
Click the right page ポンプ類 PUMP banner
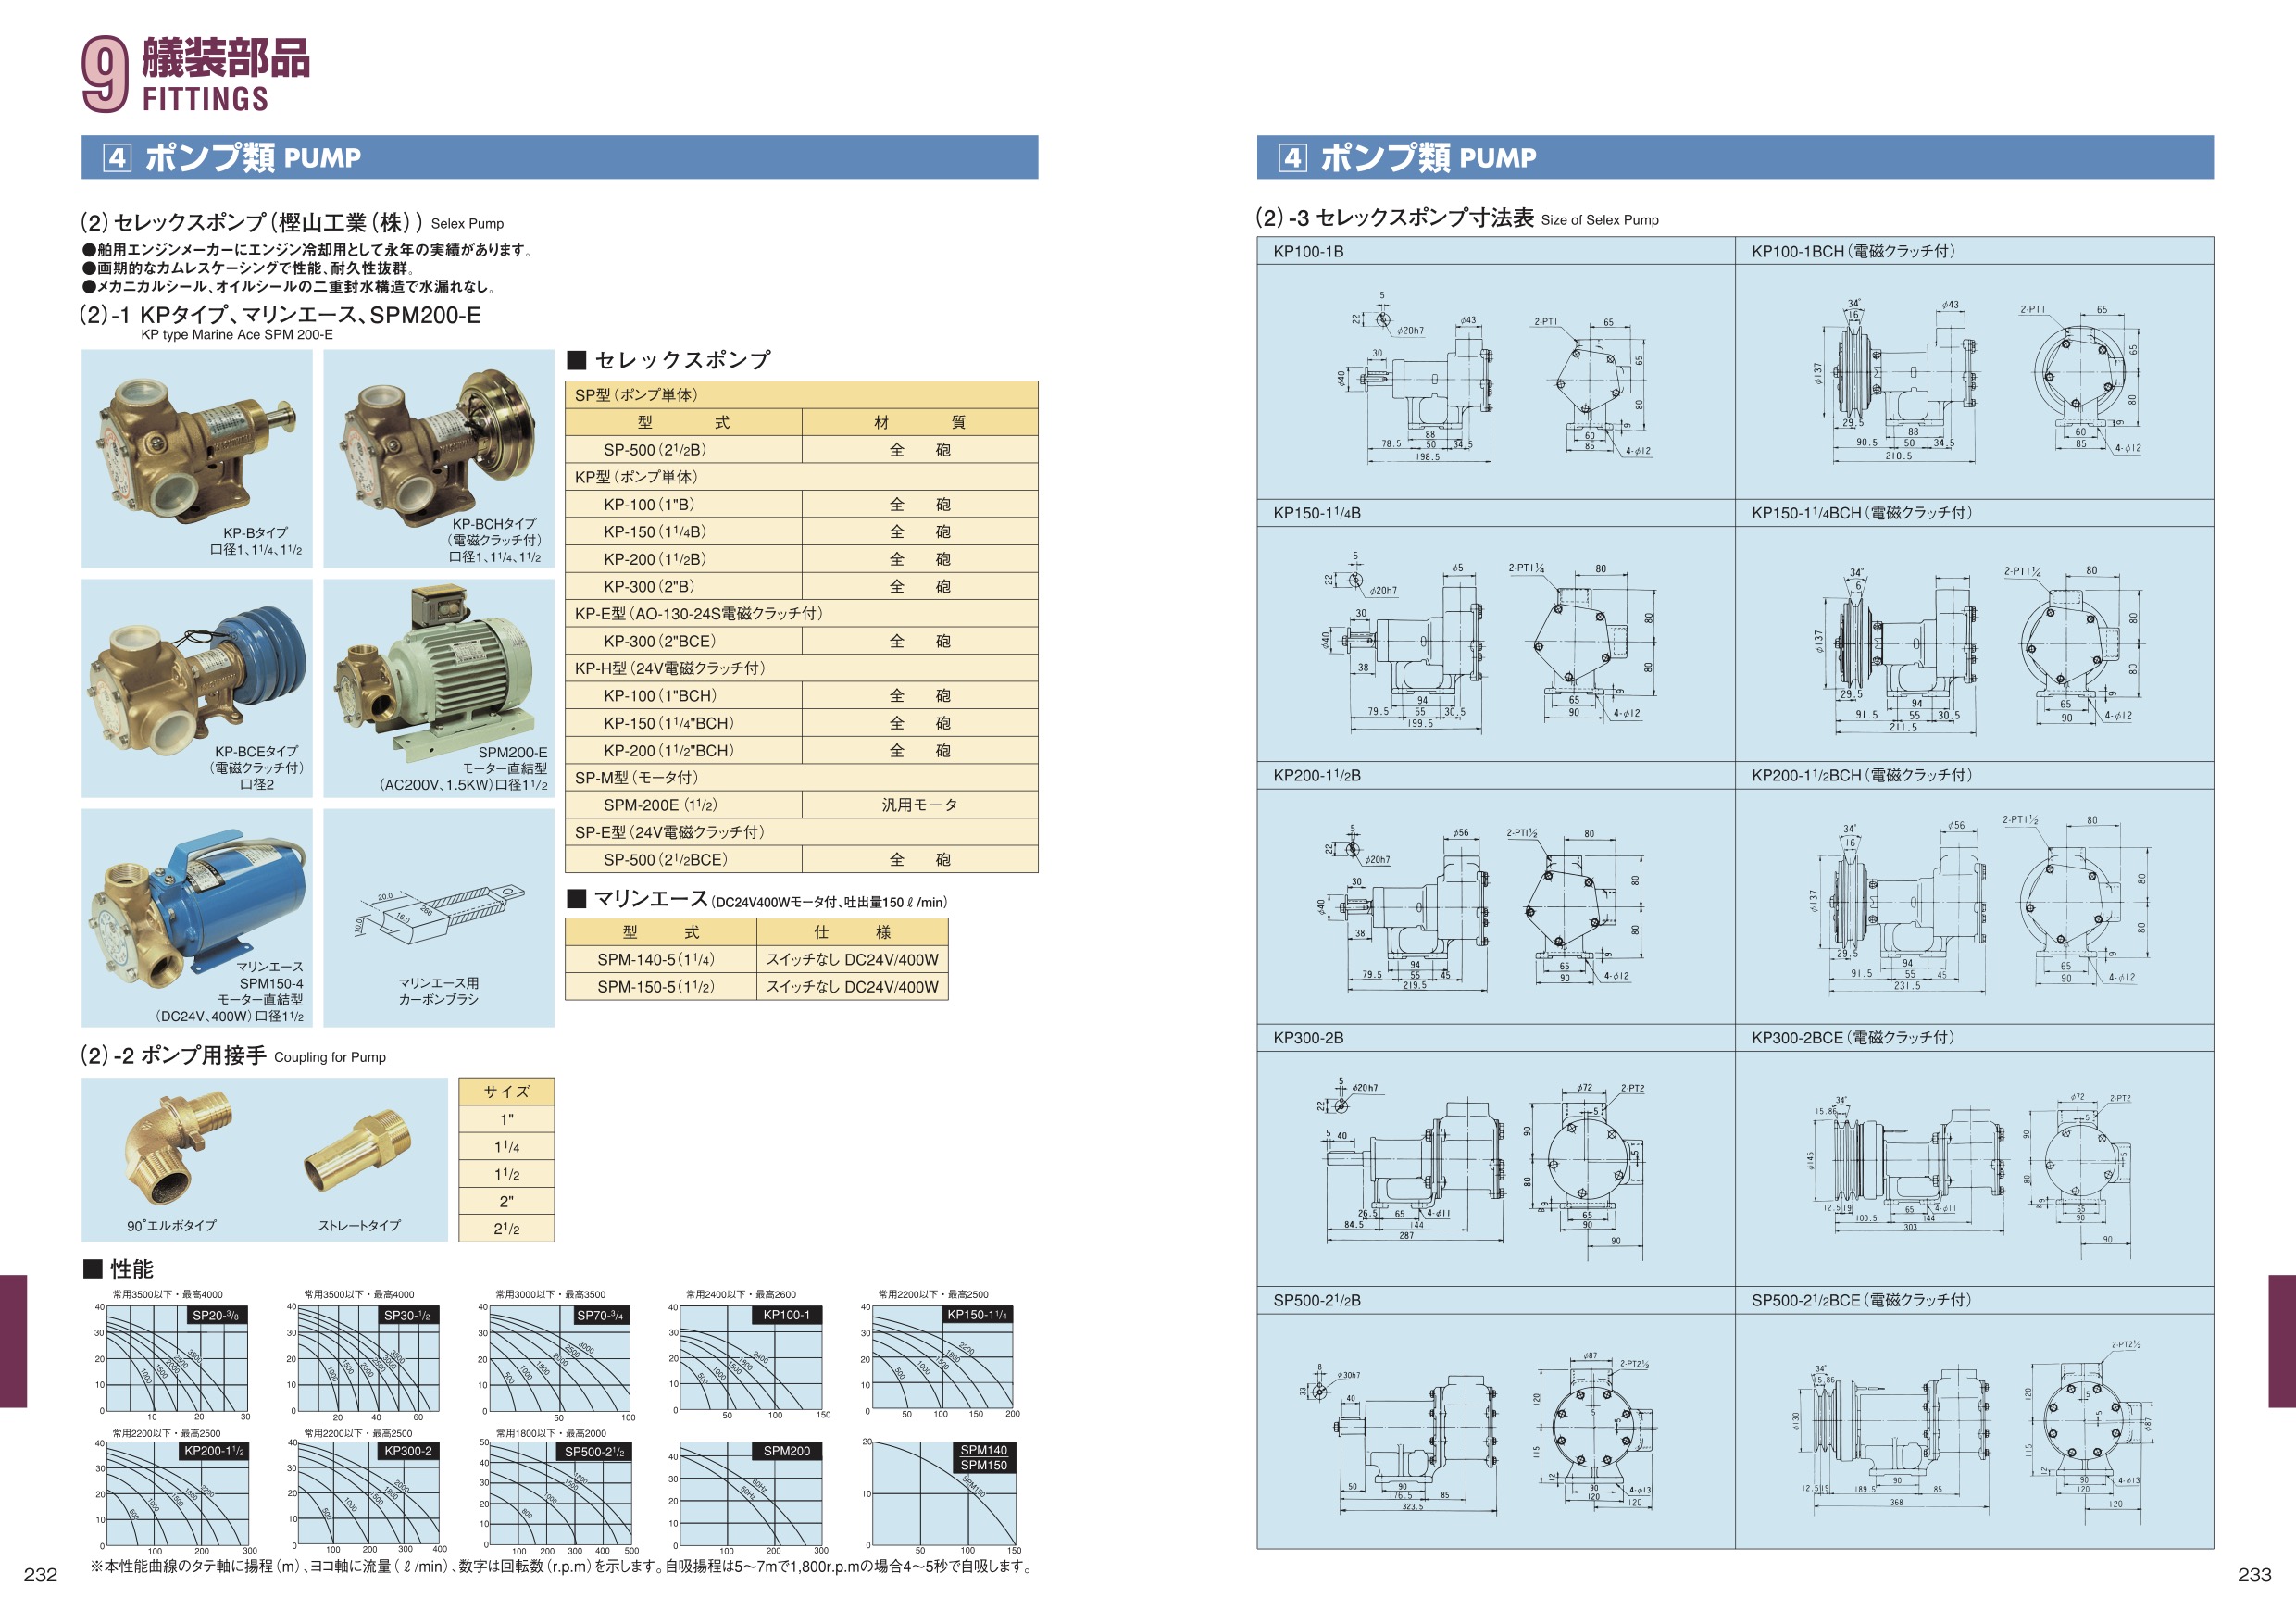pyautogui.click(x=1735, y=157)
